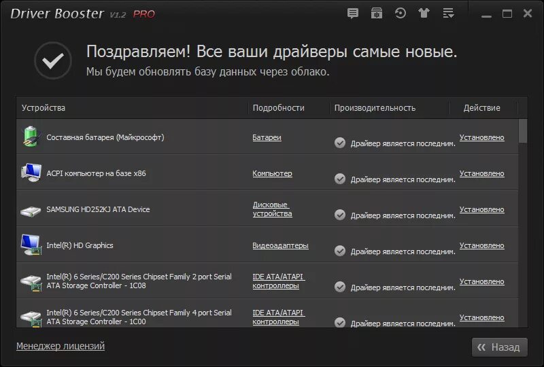The height and width of the screenshot is (367, 544).
Task: Click the Intel HD Graphics display icon
Action: [31, 245]
